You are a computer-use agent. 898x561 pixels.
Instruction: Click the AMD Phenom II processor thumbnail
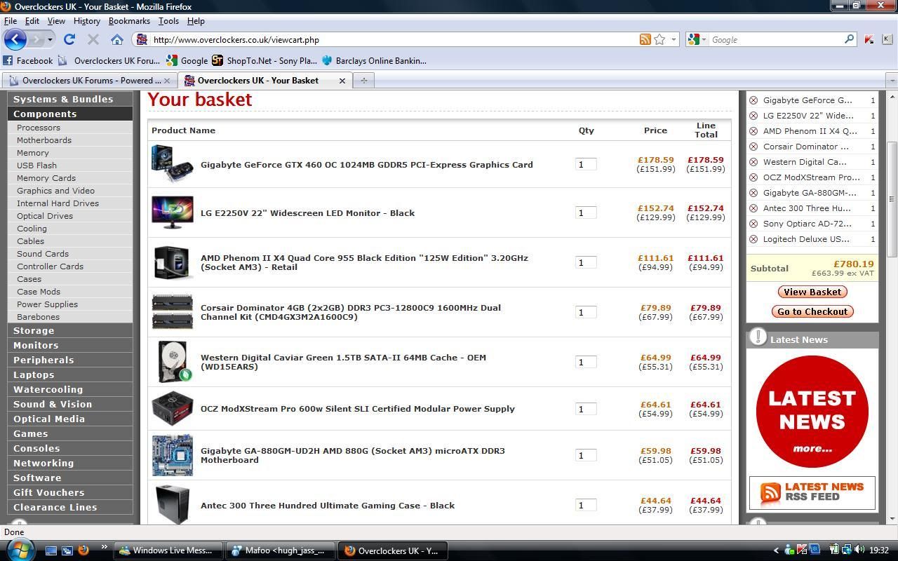point(173,262)
